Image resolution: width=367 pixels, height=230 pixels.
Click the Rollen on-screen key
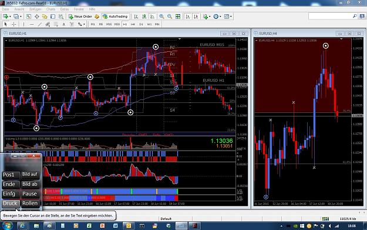pos(30,204)
